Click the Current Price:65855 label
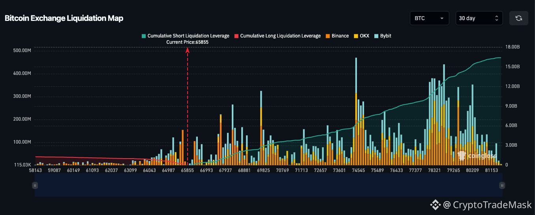The height and width of the screenshot is (215, 535). pyautogui.click(x=187, y=42)
